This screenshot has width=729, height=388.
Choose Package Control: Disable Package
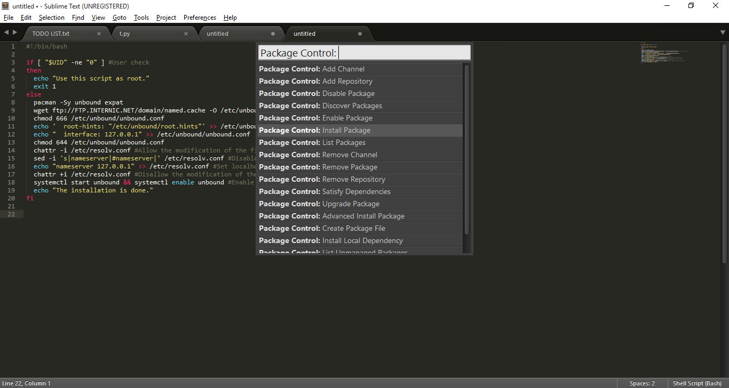coord(360,93)
